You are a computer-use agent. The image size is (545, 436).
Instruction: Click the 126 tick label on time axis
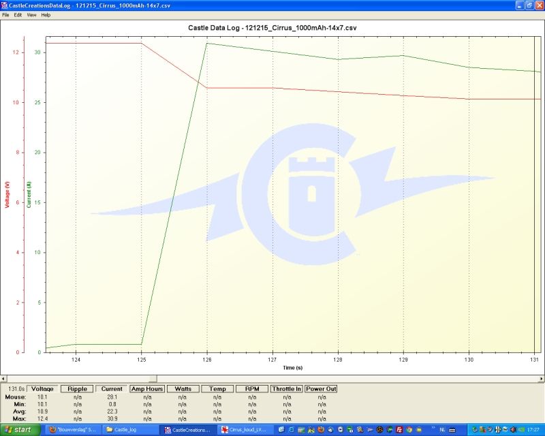pyautogui.click(x=207, y=360)
